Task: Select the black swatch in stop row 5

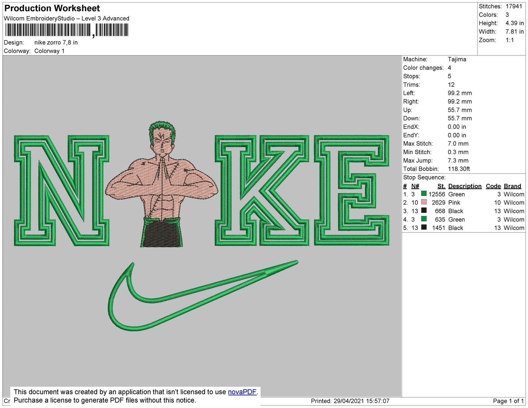Action: pos(424,227)
